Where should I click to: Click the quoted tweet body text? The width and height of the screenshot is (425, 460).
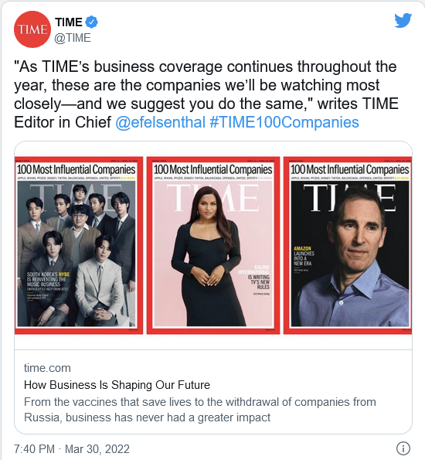[206, 94]
